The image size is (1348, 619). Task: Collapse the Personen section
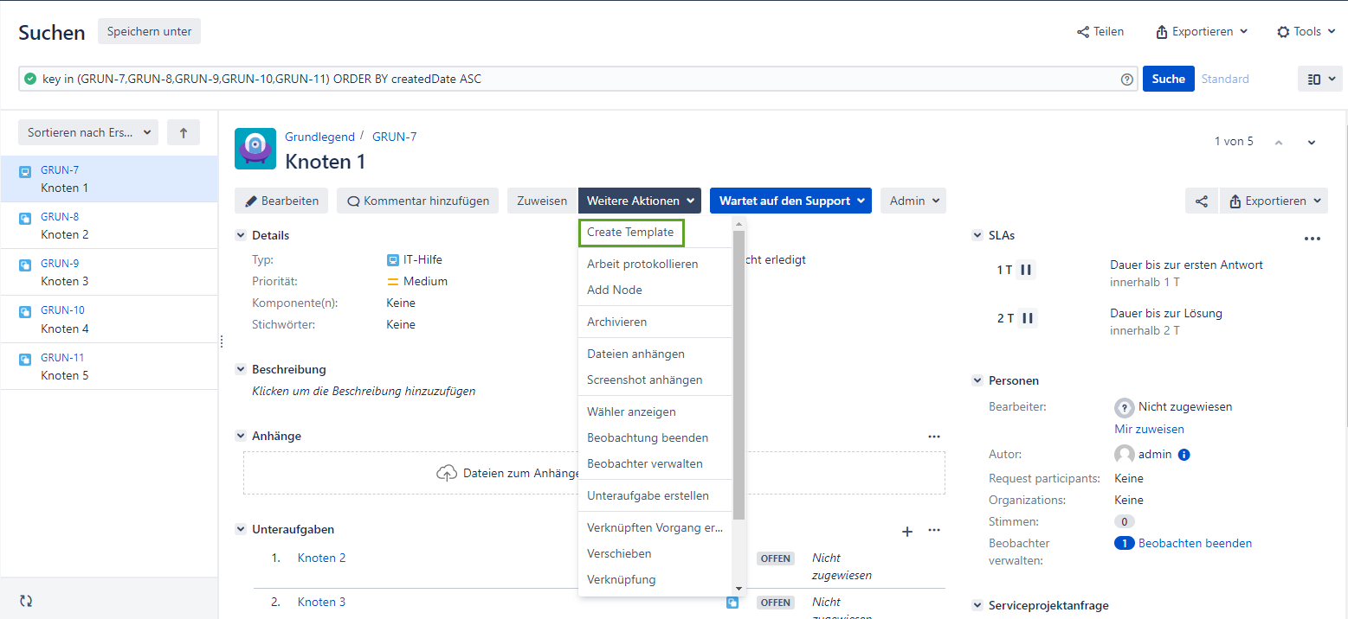(977, 380)
